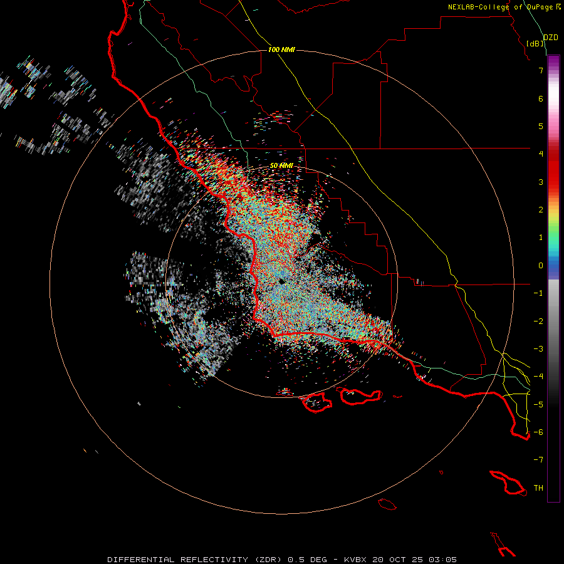Viewport: 564px width, 564px height.
Task: Click the 4 value on color scale
Action: click(x=541, y=154)
